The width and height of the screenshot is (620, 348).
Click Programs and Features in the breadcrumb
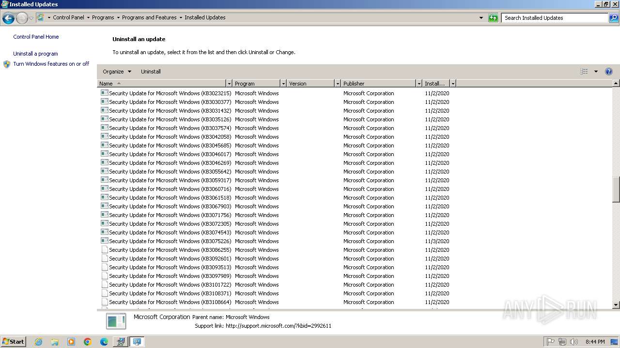(149, 17)
